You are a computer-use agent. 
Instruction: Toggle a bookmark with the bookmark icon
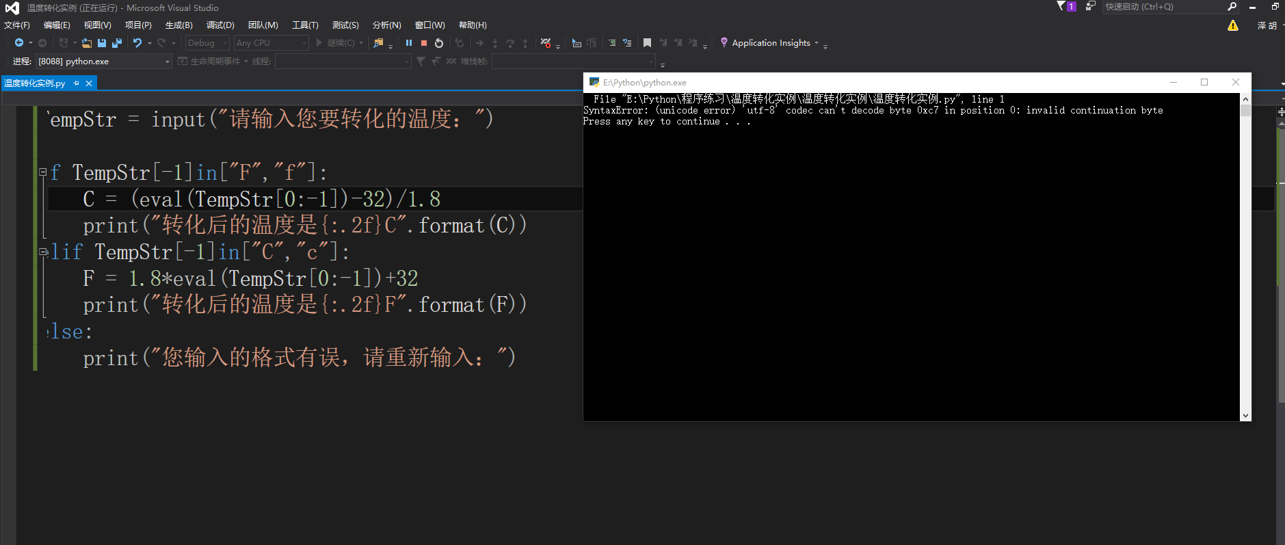coord(647,43)
